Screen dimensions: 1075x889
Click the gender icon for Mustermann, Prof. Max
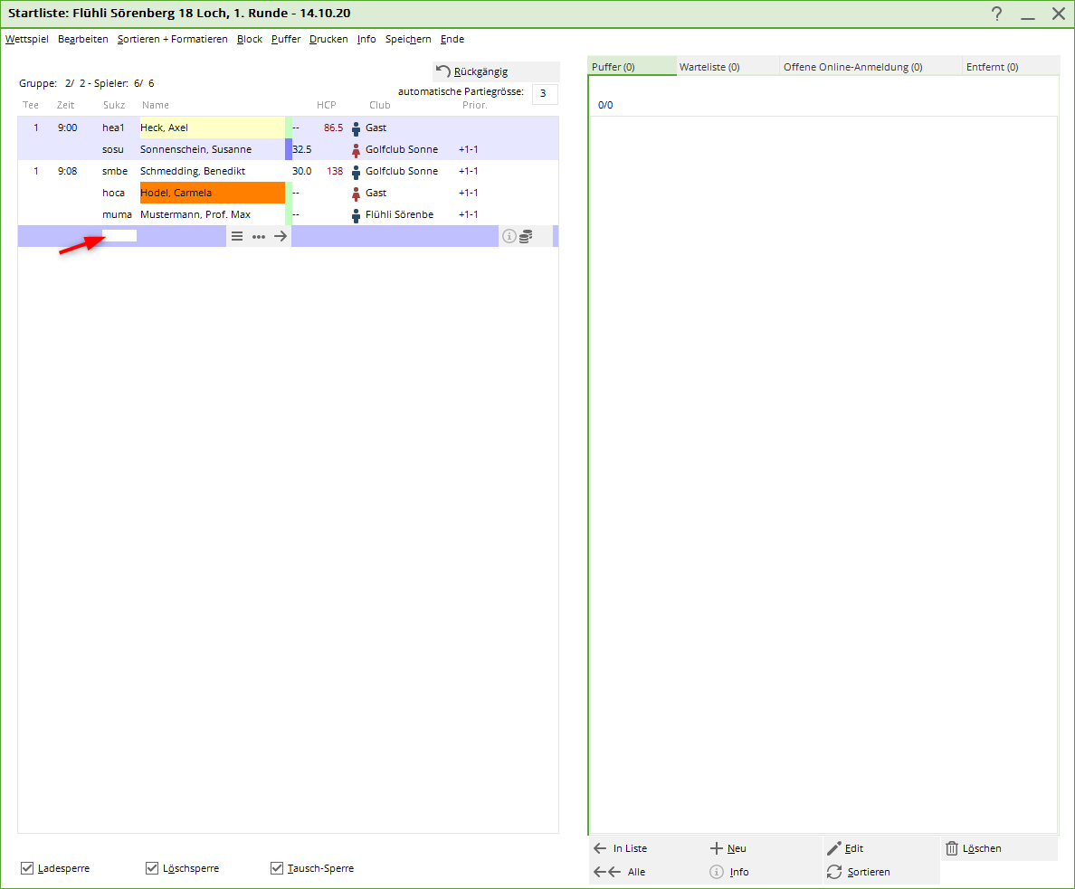coord(356,215)
